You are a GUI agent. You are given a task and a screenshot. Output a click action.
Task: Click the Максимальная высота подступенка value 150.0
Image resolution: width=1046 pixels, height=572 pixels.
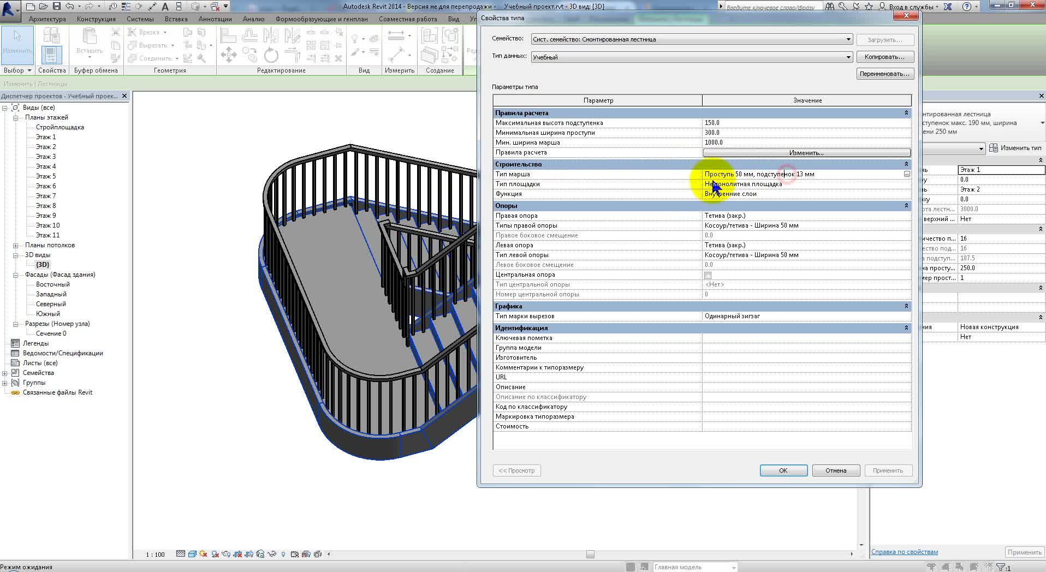point(806,123)
